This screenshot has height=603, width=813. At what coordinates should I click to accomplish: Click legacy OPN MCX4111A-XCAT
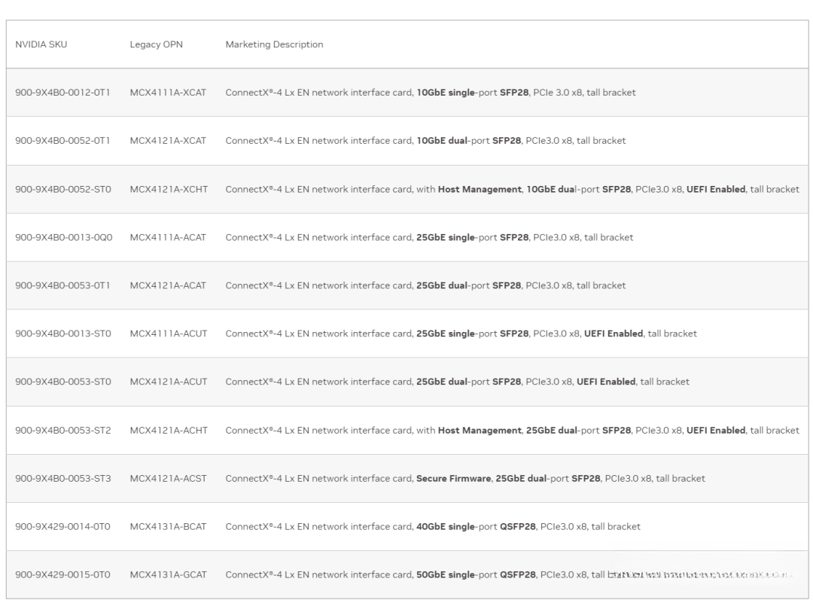(168, 93)
